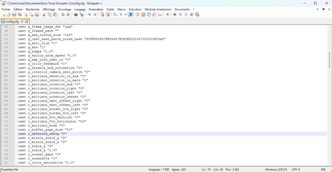
Task: Open the Paramètres menu
Action: (x=96, y=9)
